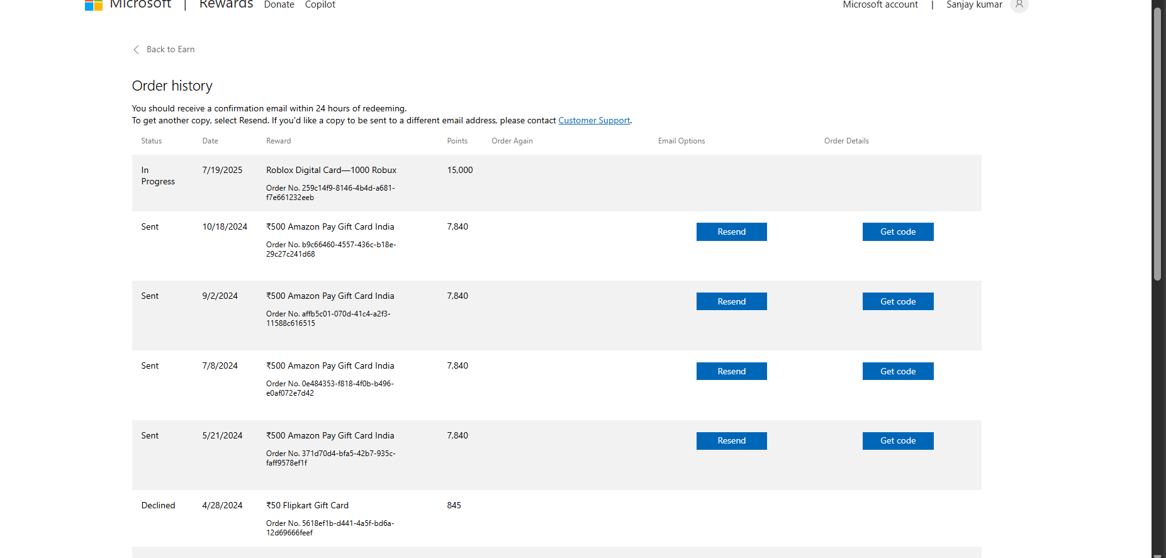
Task: Go to Back to Earn
Action: tap(171, 50)
